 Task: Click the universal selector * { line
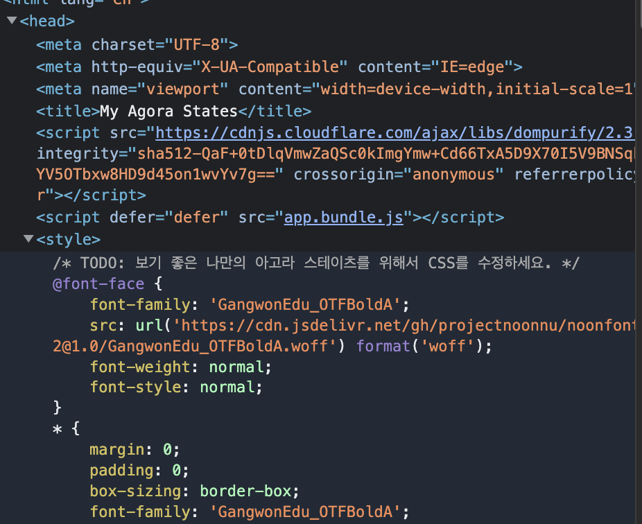[67, 428]
